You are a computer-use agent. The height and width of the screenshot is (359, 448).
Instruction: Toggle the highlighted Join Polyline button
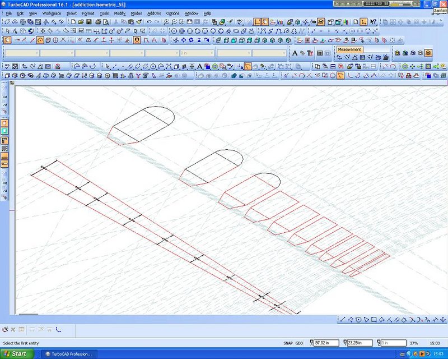pos(340,76)
